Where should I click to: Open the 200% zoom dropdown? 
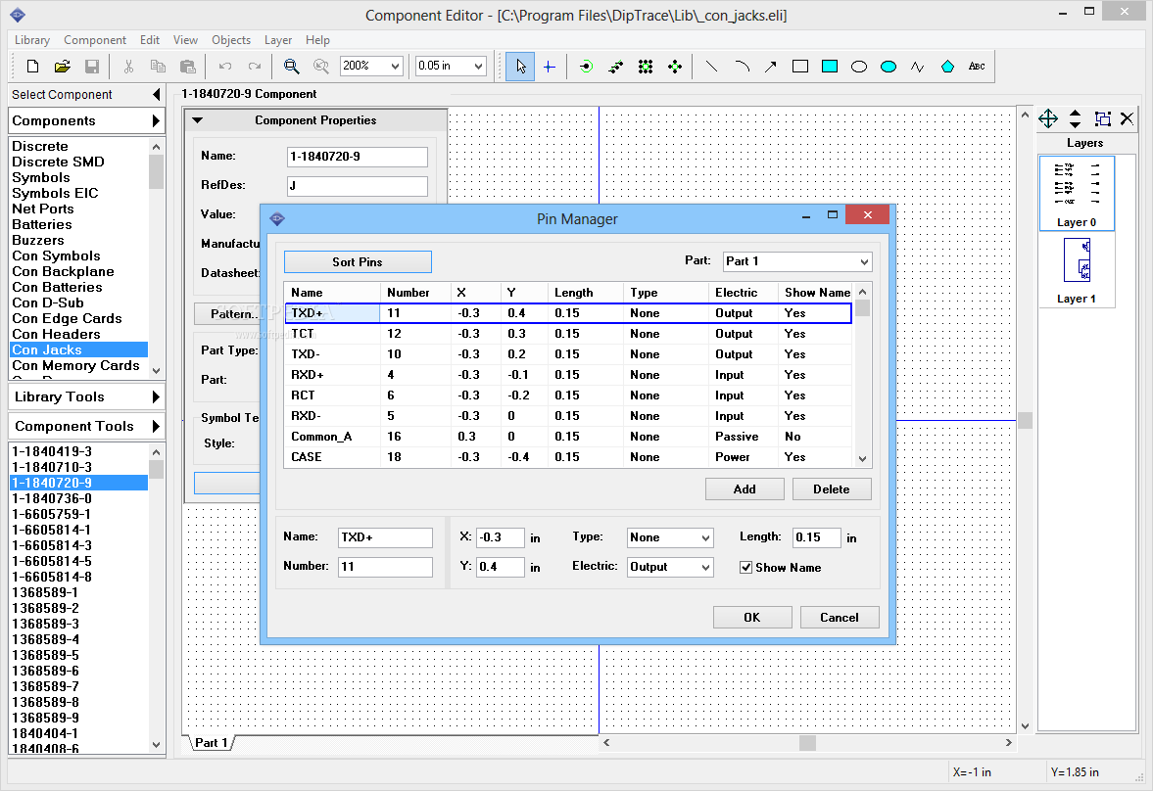pos(395,67)
